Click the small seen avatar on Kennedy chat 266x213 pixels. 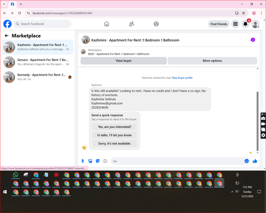tap(70, 77)
